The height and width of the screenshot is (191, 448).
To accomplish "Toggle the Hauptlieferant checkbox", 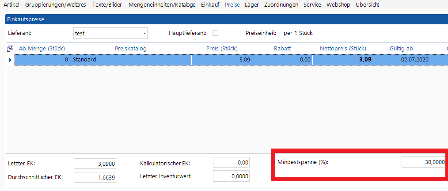I will pos(215,33).
